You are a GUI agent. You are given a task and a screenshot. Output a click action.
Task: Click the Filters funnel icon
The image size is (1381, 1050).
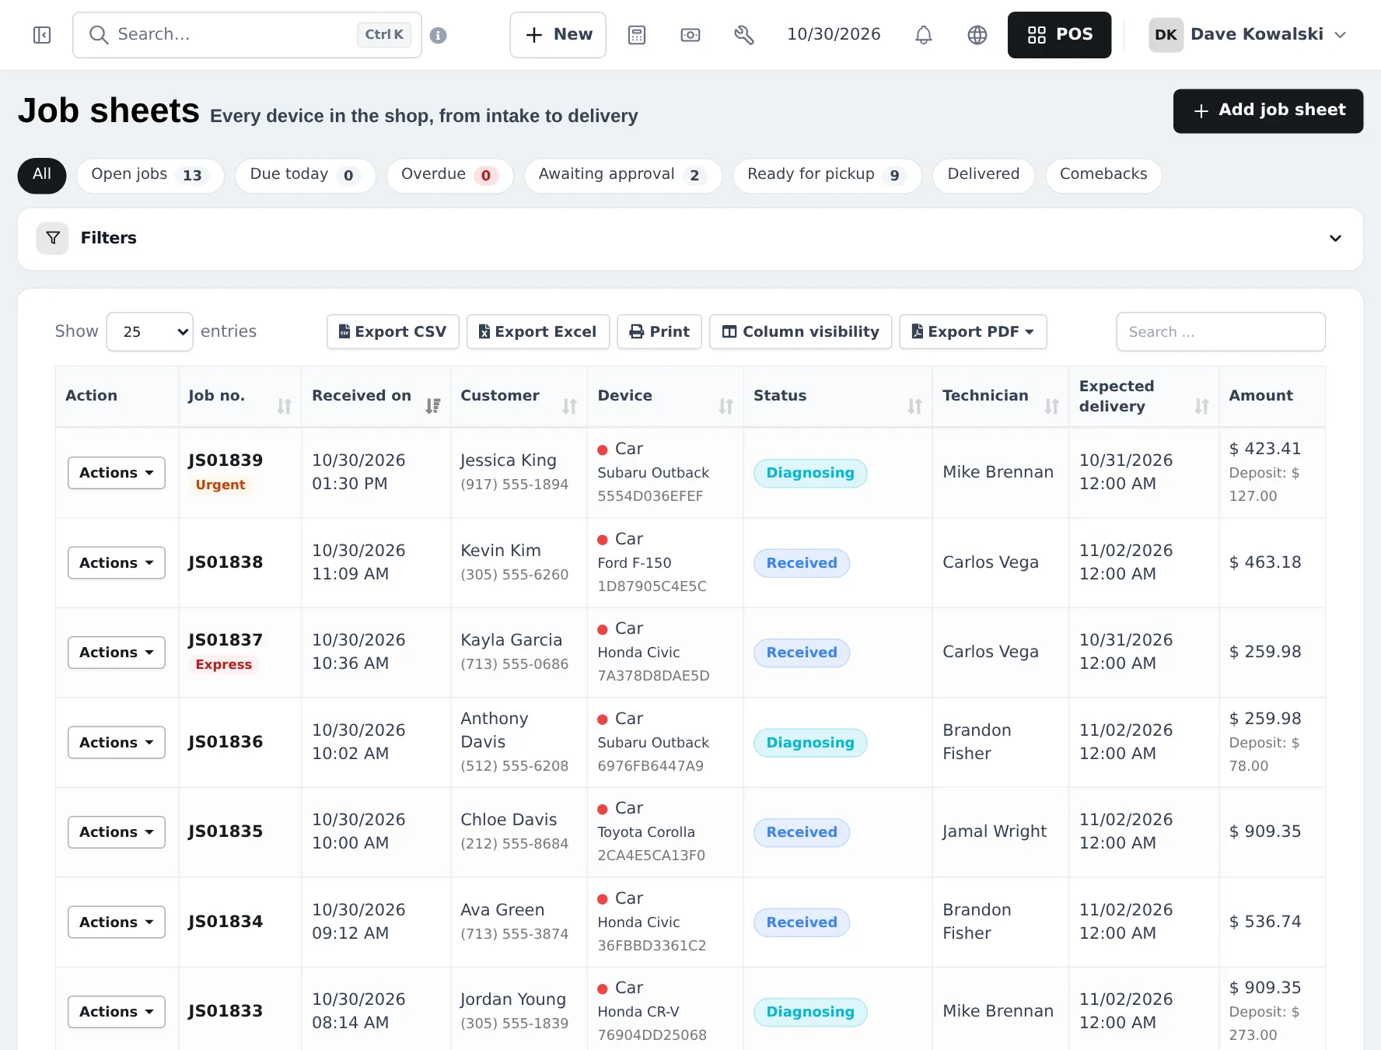coord(53,238)
